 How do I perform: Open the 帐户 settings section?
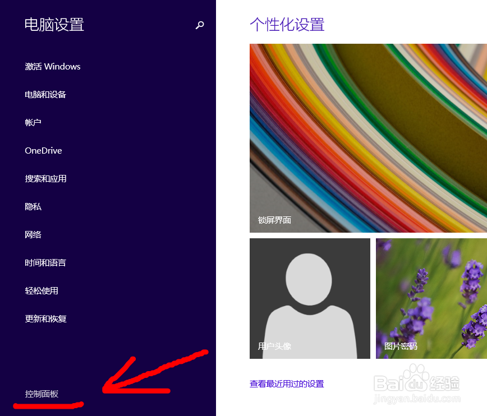33,122
